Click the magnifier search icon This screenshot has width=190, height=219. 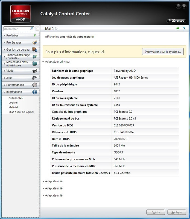point(32,29)
